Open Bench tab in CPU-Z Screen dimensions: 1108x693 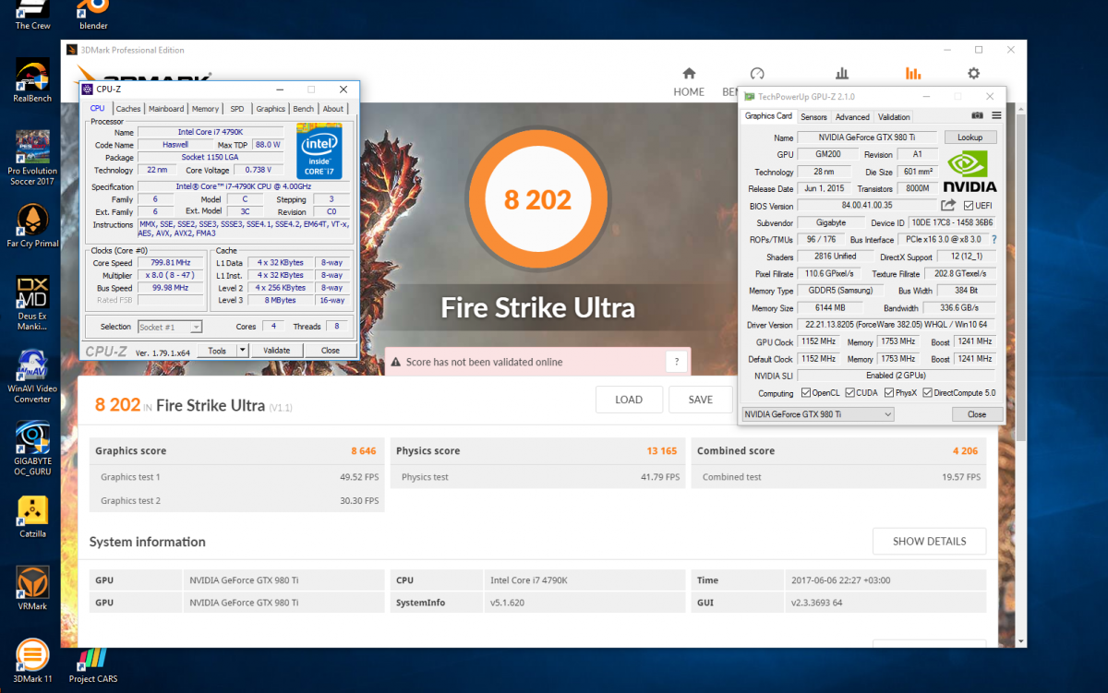[303, 109]
